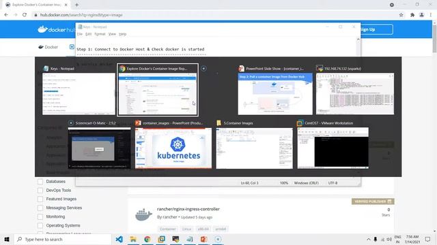Image resolution: width=437 pixels, height=245 pixels.
Task: Click the folder icon beside 5.Container Images
Action: pos(219,122)
